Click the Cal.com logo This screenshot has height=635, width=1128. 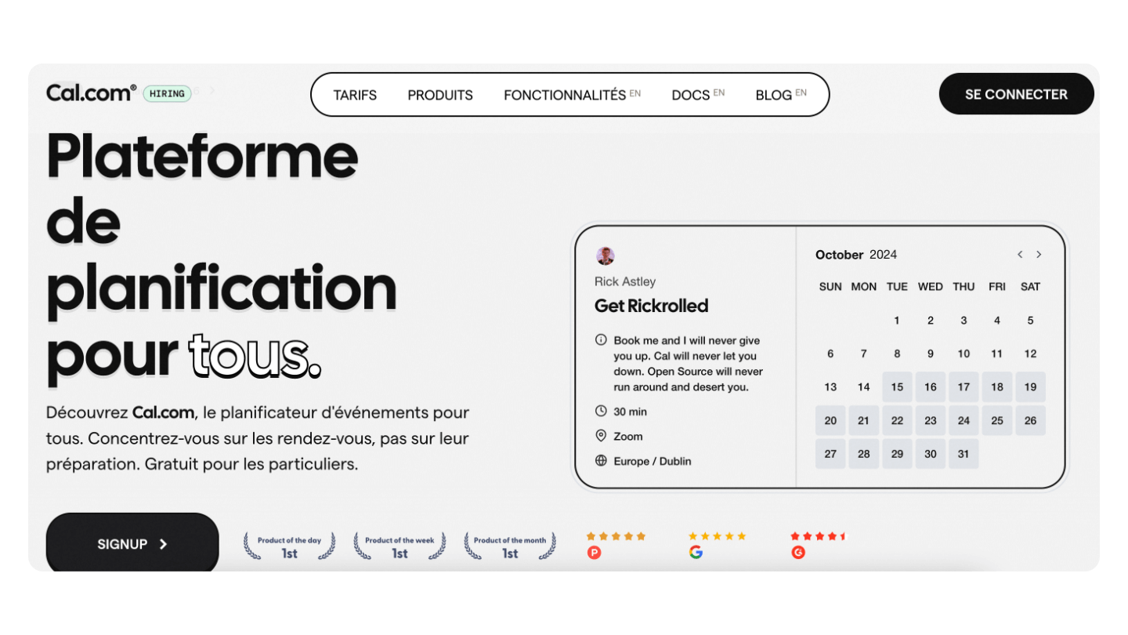(x=91, y=93)
